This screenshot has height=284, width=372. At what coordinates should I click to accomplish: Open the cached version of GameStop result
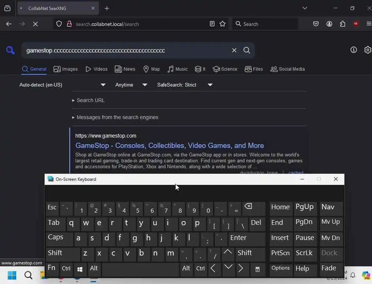click(296, 172)
